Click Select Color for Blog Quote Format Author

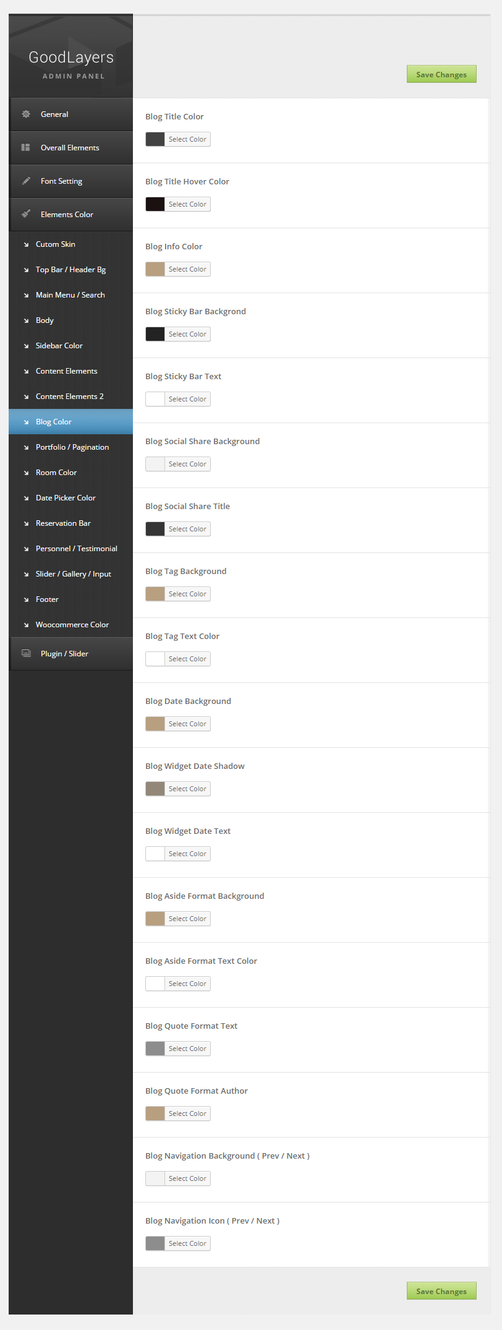coord(187,1113)
